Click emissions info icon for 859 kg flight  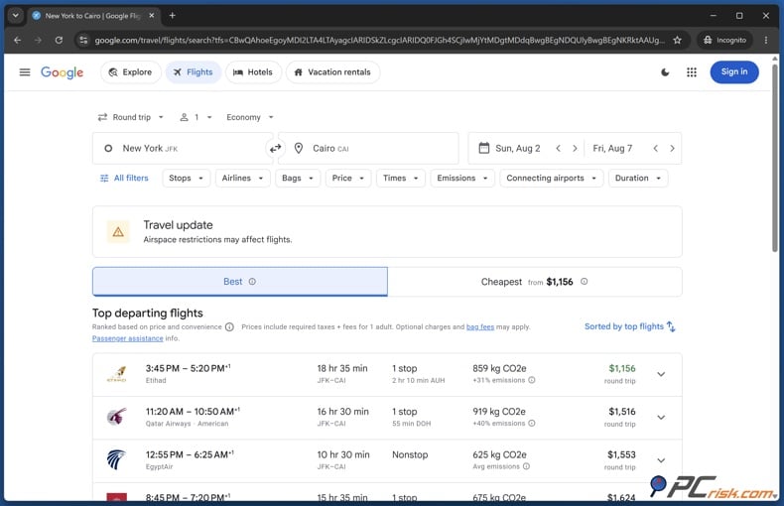pyautogui.click(x=532, y=380)
